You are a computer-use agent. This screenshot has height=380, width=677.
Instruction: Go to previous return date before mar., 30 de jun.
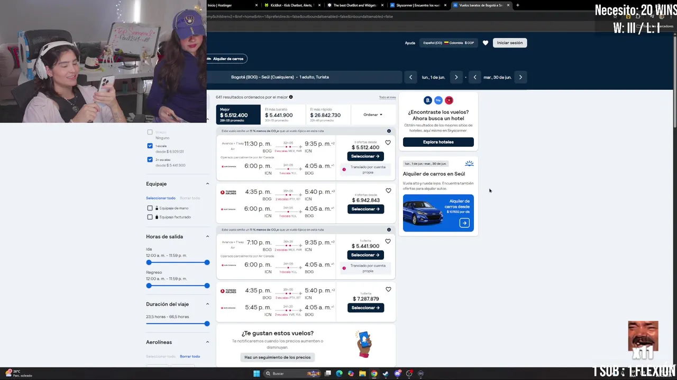point(475,77)
